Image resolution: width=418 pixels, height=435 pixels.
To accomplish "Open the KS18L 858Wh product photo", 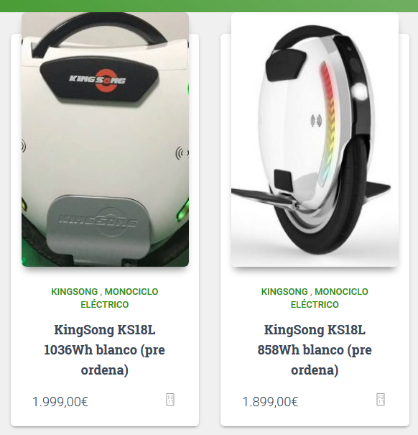I will 315,139.
